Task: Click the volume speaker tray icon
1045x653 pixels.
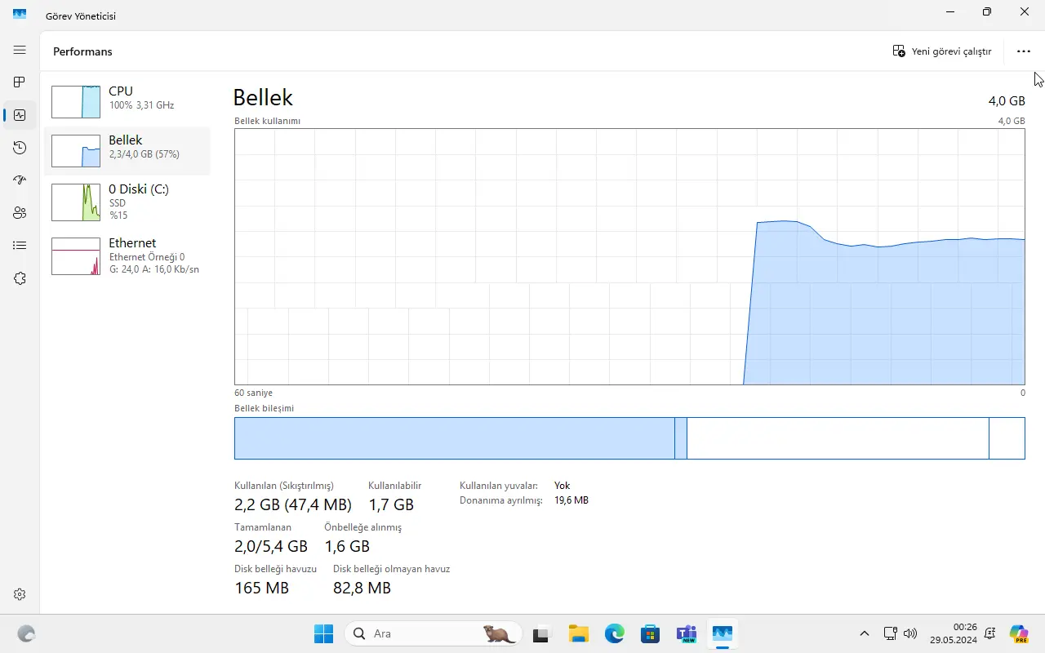Action: pyautogui.click(x=910, y=633)
